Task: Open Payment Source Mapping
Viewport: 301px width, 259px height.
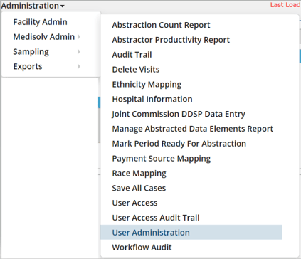Action: pyautogui.click(x=162, y=159)
